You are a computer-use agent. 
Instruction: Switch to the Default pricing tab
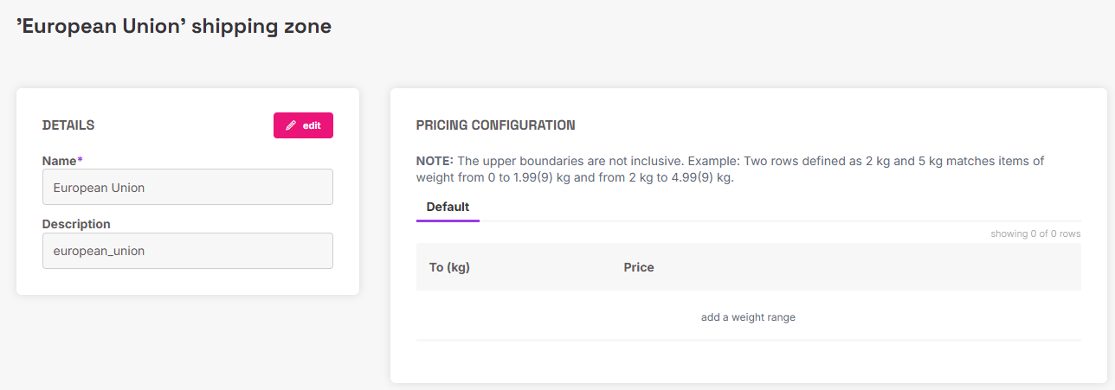pyautogui.click(x=448, y=208)
